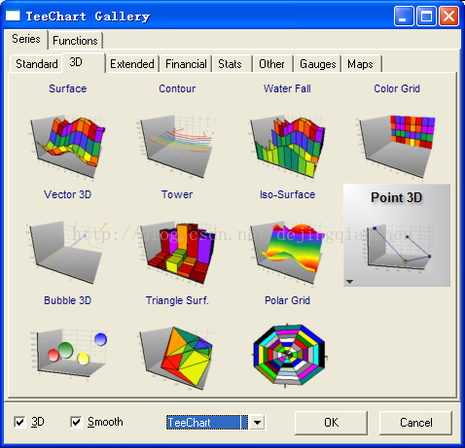Expand the Point 3D sub-gallery arrow

[x=349, y=282]
